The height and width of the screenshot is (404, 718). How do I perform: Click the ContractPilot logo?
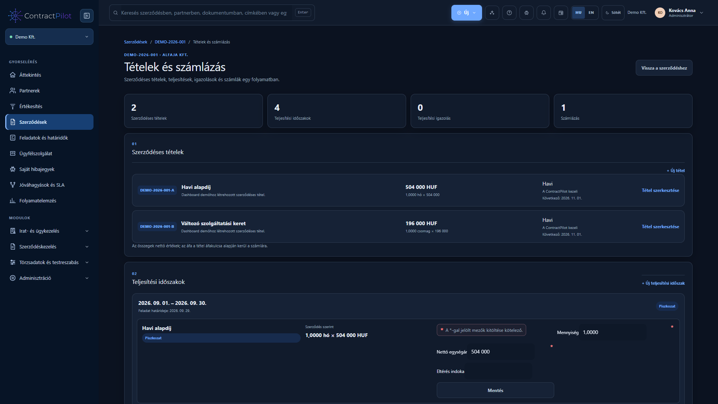(x=40, y=16)
